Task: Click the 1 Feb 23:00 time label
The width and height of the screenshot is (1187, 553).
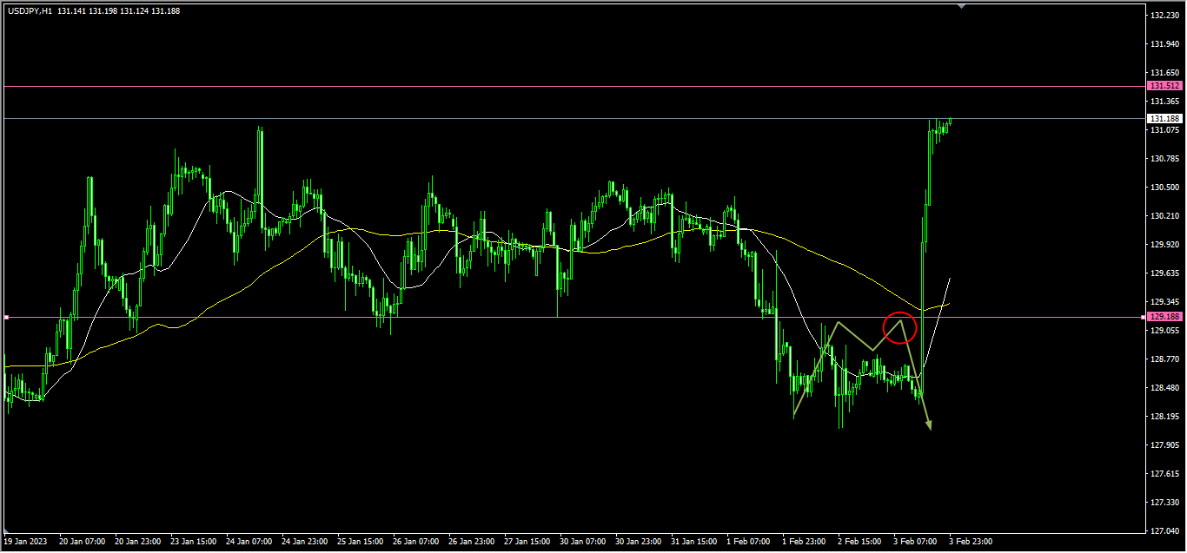Action: pyautogui.click(x=805, y=542)
